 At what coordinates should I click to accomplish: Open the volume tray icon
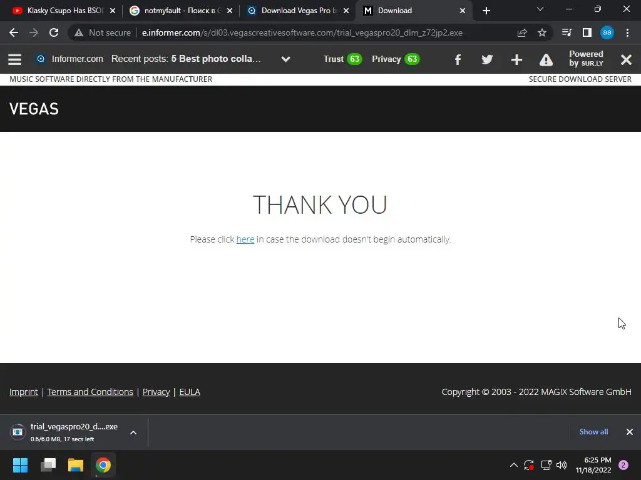point(562,465)
